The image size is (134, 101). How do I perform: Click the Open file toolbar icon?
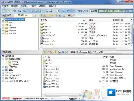(8, 11)
